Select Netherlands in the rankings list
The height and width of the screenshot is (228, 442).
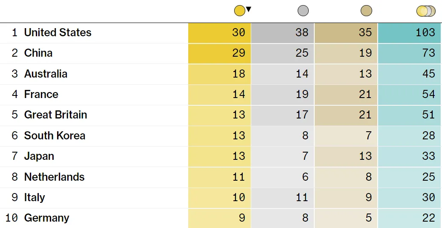[x=54, y=177]
